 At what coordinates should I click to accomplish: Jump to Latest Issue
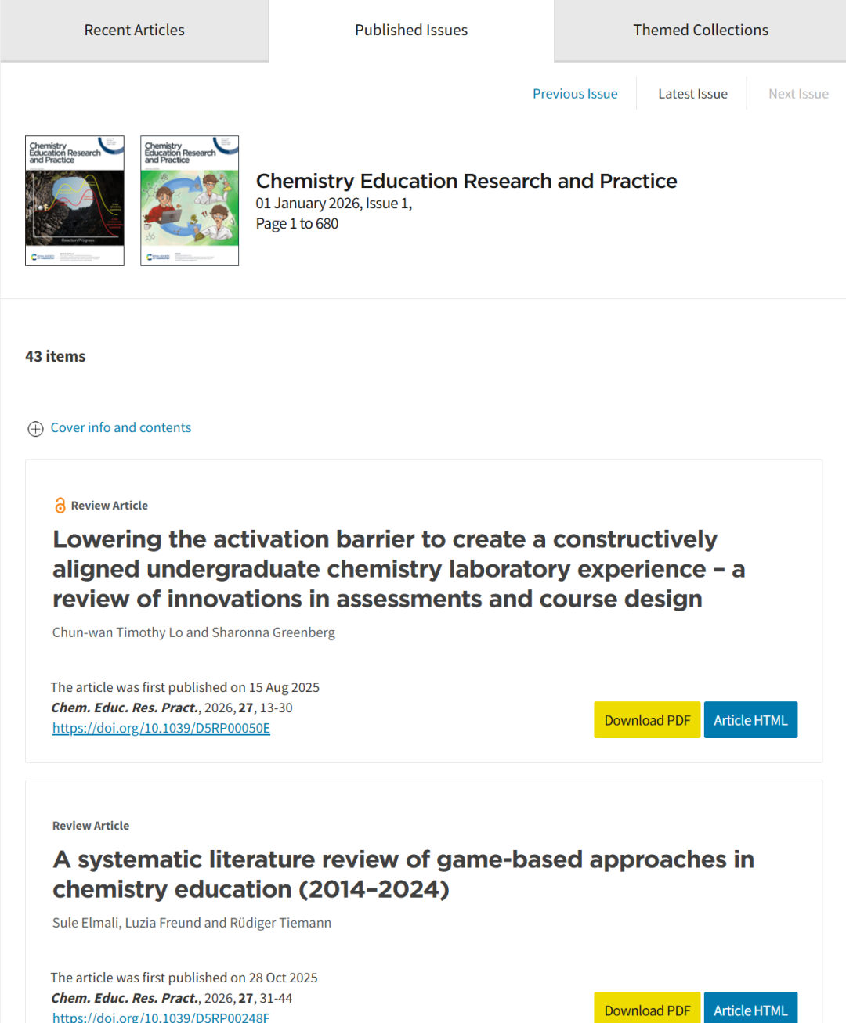692,94
